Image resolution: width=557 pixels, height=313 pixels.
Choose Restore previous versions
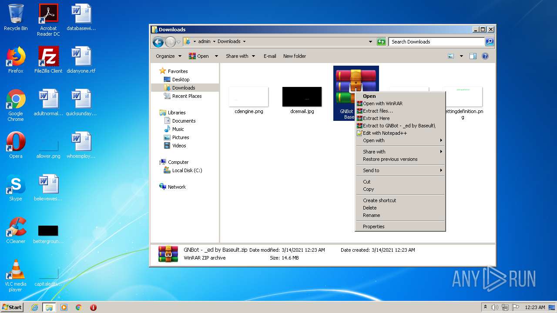(x=400, y=159)
